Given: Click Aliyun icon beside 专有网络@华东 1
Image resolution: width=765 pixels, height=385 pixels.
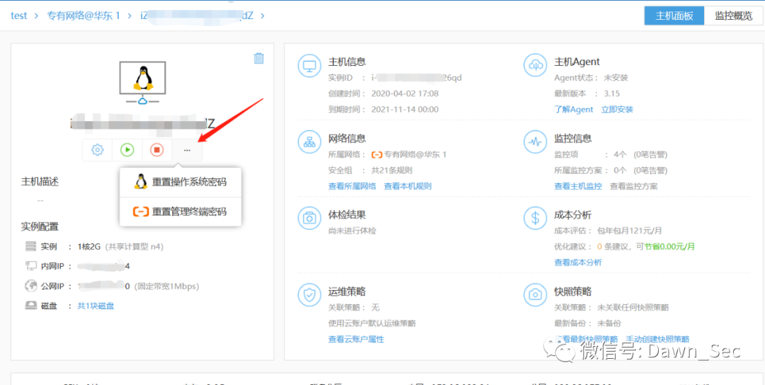Looking at the screenshot, I should point(377,155).
